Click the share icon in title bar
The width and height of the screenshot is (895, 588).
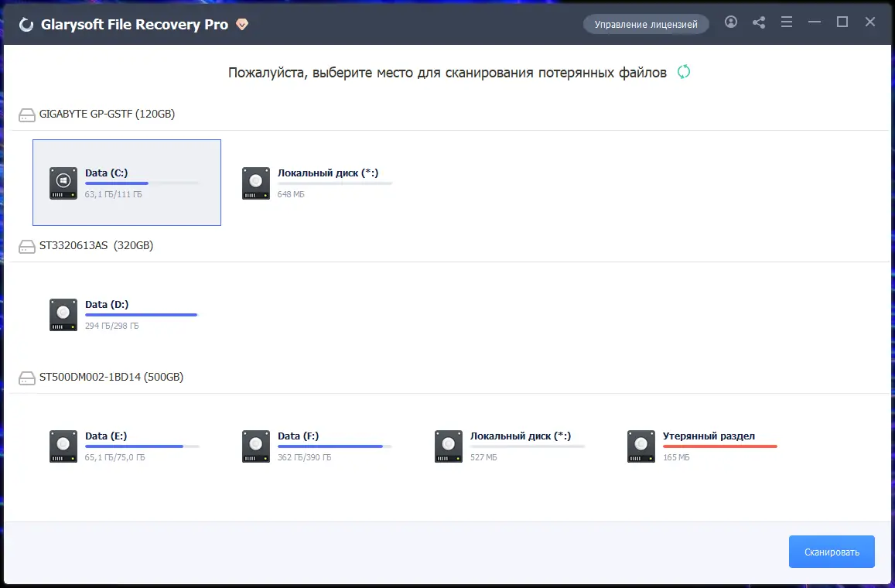click(x=759, y=22)
